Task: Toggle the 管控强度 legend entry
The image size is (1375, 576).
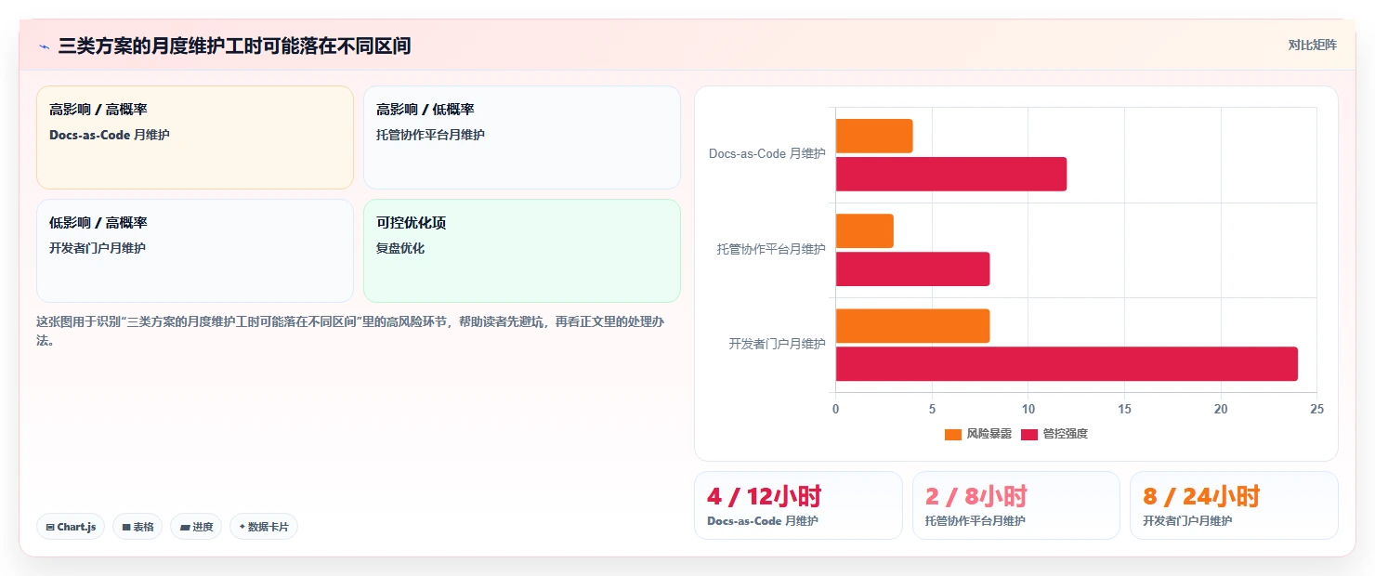Action: pyautogui.click(x=1054, y=434)
